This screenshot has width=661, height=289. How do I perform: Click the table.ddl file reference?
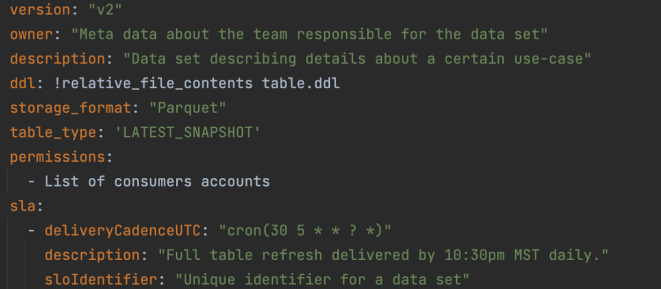301,84
